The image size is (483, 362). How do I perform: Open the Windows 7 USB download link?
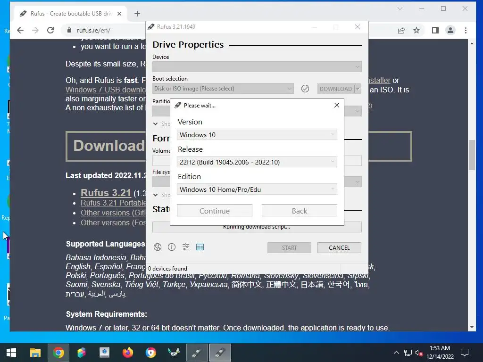point(105,90)
